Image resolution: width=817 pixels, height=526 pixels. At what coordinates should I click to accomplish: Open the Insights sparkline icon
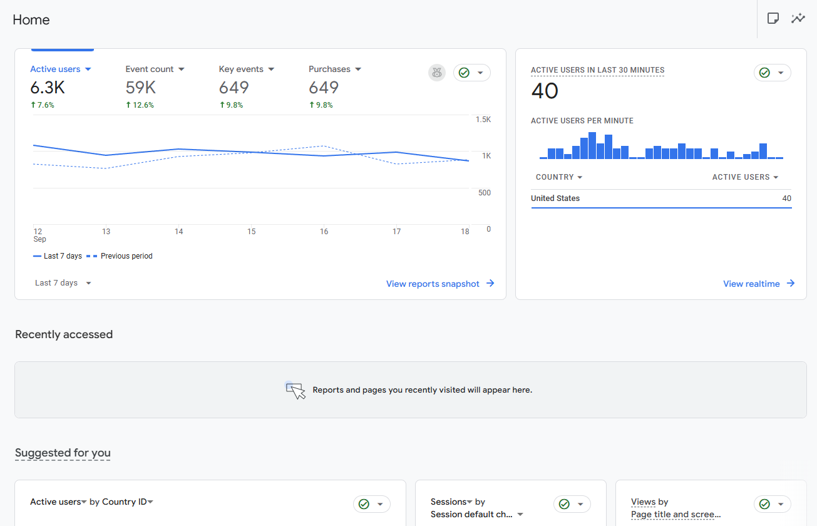click(x=798, y=18)
